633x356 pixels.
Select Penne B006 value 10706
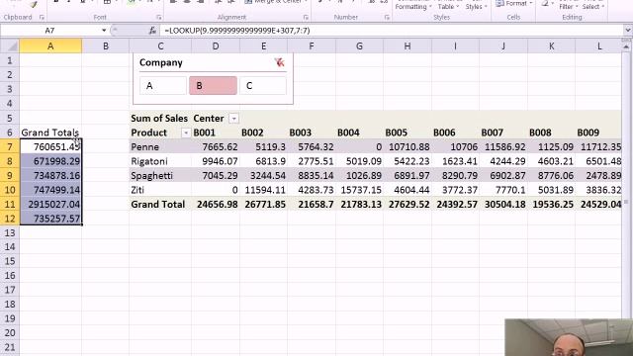coord(455,147)
